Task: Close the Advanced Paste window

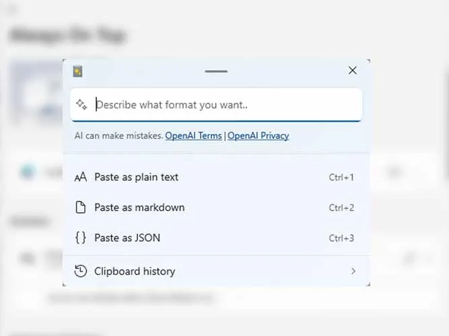Action: click(353, 71)
